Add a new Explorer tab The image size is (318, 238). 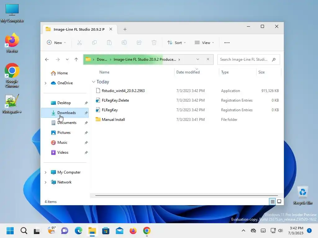(x=125, y=29)
